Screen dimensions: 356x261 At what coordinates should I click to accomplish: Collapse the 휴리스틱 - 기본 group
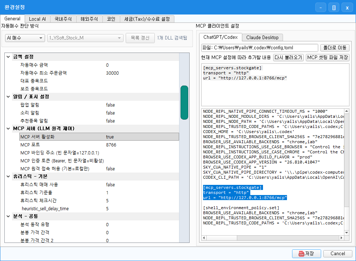pos(8,176)
